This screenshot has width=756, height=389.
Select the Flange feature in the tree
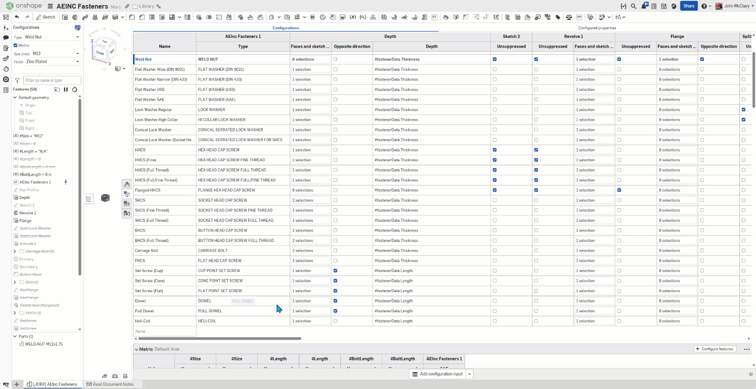pos(25,221)
